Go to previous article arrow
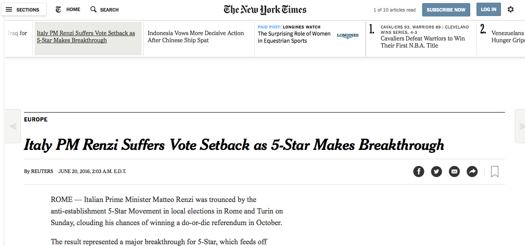This screenshot has height=246, width=525. pyautogui.click(x=13, y=126)
